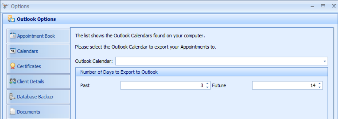Decrease the Past days value
Viewport: 338px width, 119px height.
click(x=208, y=87)
